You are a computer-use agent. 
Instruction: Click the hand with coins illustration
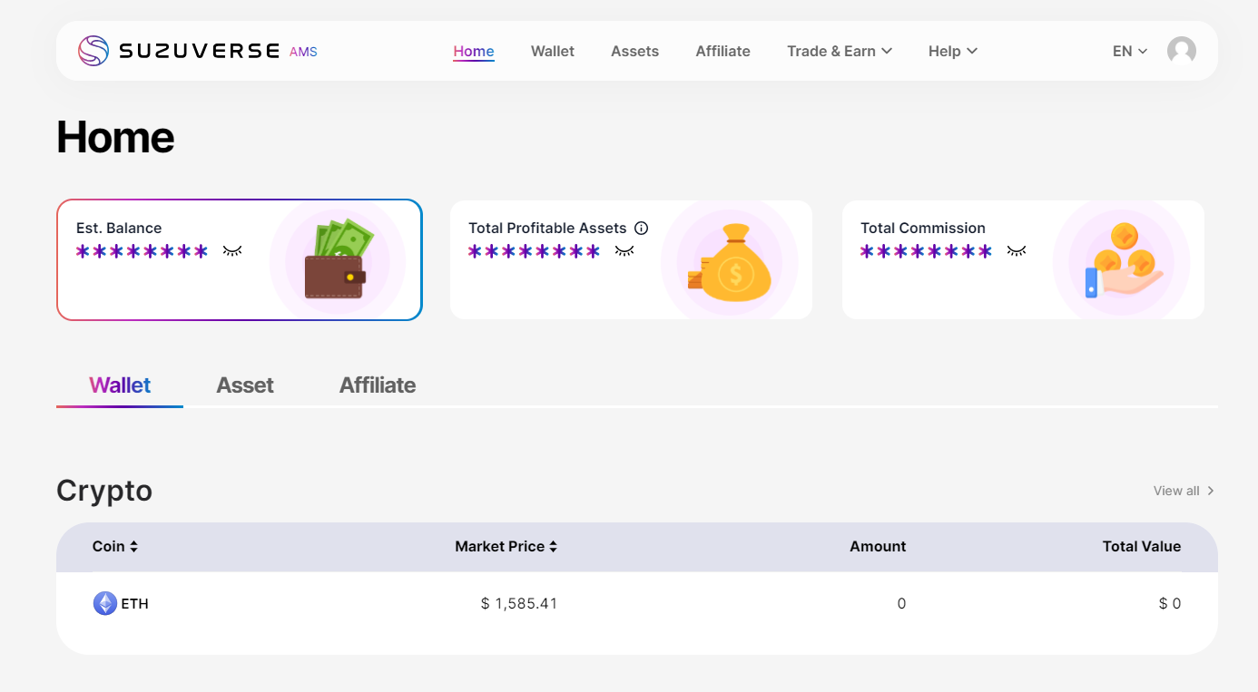click(1123, 263)
